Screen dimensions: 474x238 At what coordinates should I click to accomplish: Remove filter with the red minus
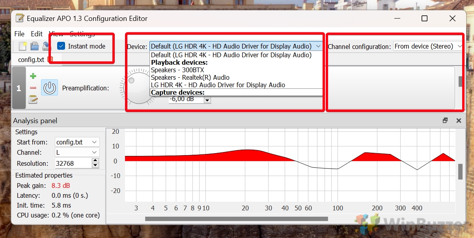click(x=33, y=88)
